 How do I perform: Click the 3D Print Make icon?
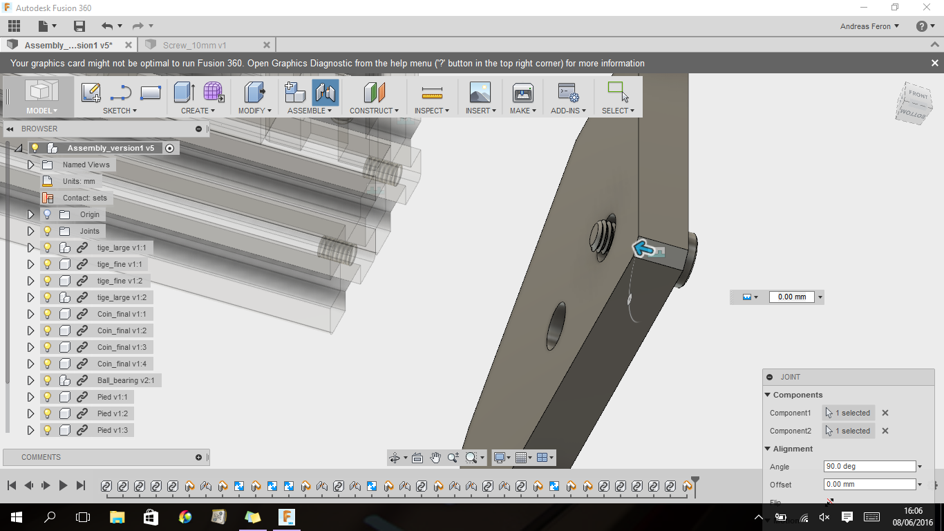(523, 93)
